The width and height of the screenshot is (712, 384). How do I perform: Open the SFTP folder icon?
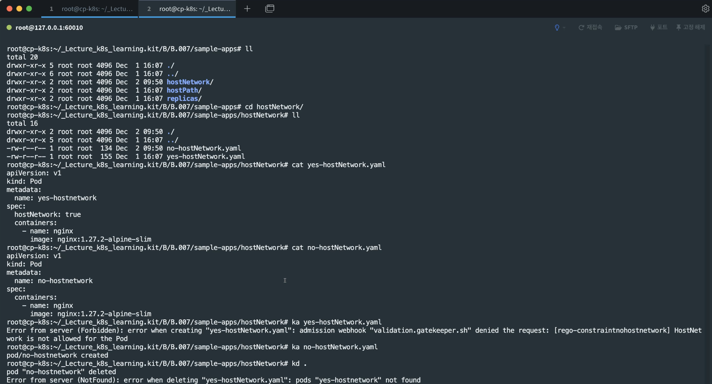click(x=618, y=28)
